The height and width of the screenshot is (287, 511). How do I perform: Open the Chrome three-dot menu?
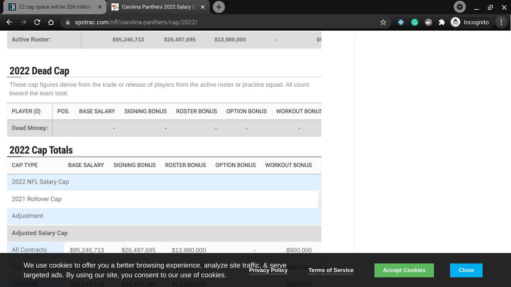(x=501, y=22)
